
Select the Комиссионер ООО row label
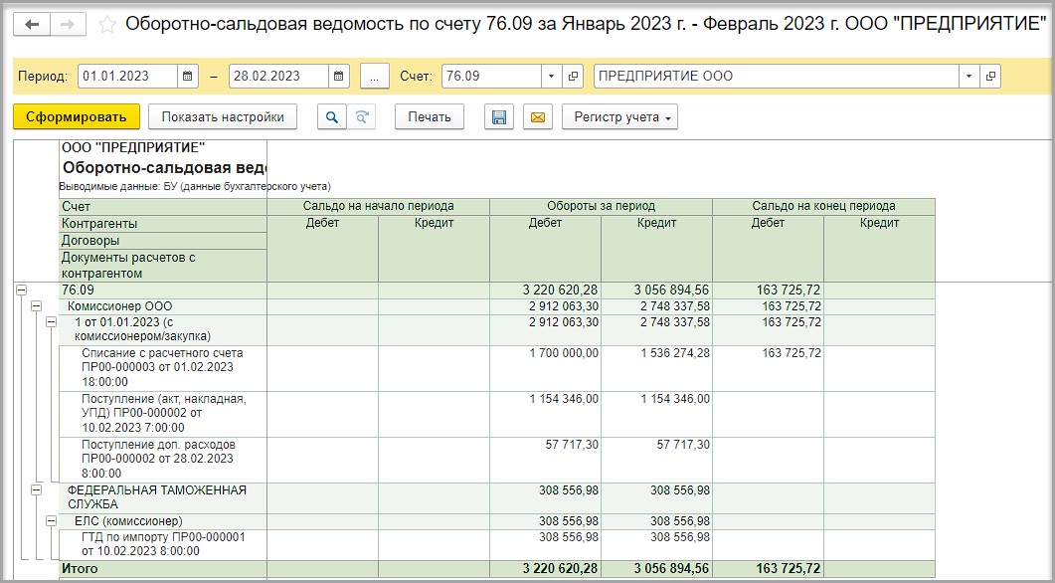click(119, 306)
